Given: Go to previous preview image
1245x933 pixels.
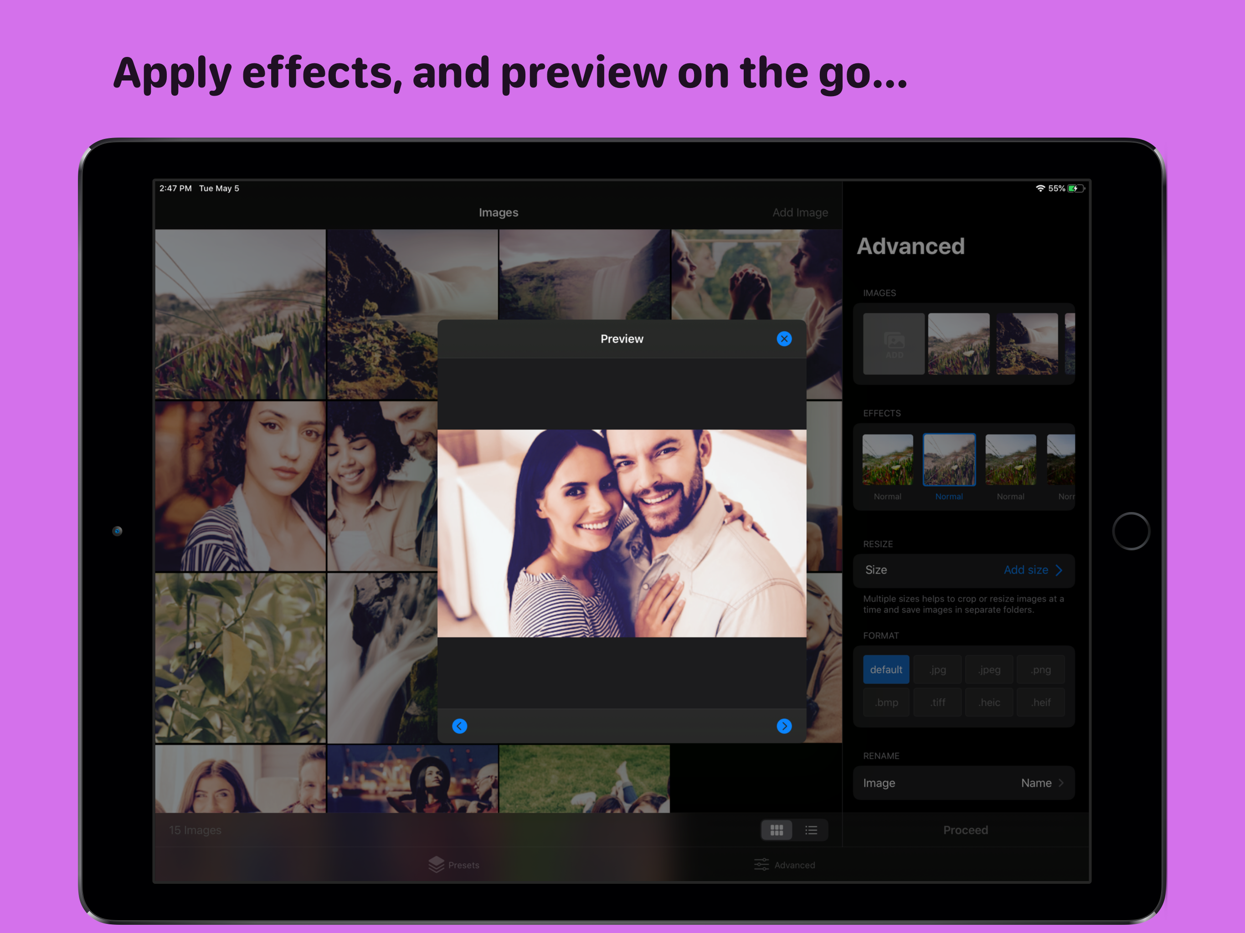Looking at the screenshot, I should coord(459,726).
